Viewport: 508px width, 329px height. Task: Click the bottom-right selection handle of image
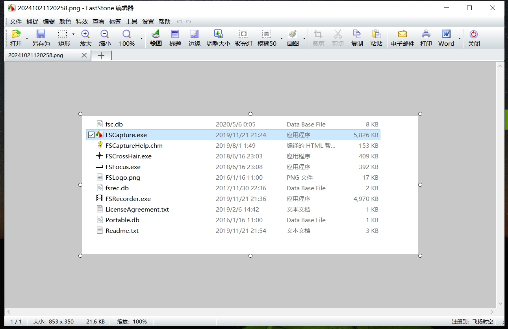pyautogui.click(x=420, y=256)
